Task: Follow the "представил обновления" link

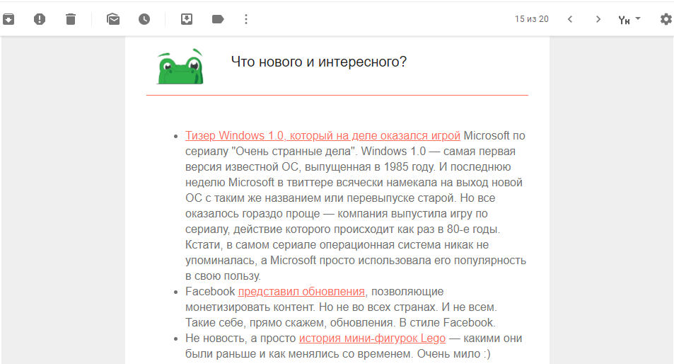Action: pos(302,291)
